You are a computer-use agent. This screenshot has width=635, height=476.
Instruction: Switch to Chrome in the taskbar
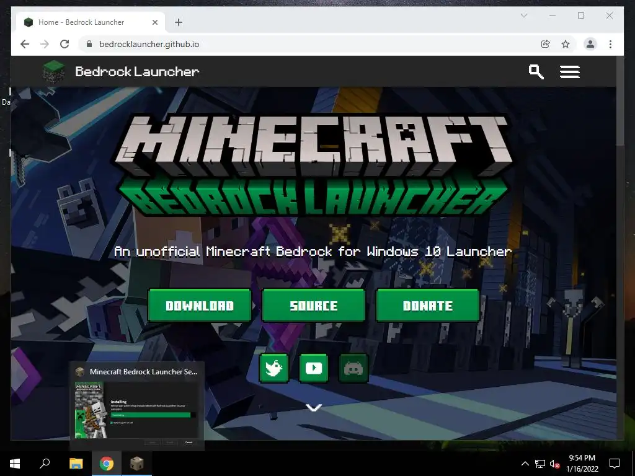tap(107, 464)
